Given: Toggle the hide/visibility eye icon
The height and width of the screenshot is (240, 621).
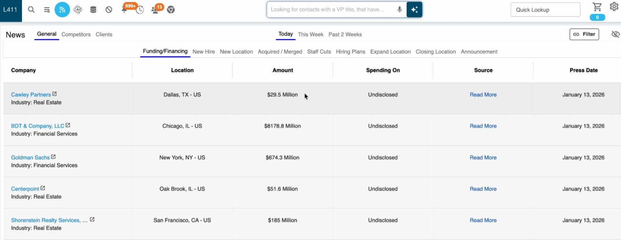Looking at the screenshot, I should pyautogui.click(x=616, y=34).
